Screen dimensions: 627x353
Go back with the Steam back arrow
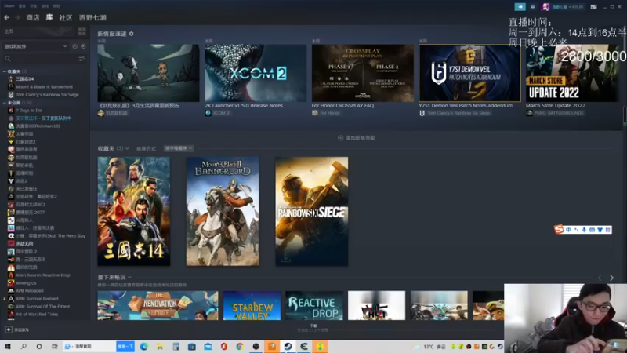6,17
